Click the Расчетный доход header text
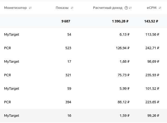The image size is (167, 123). tap(108, 8)
